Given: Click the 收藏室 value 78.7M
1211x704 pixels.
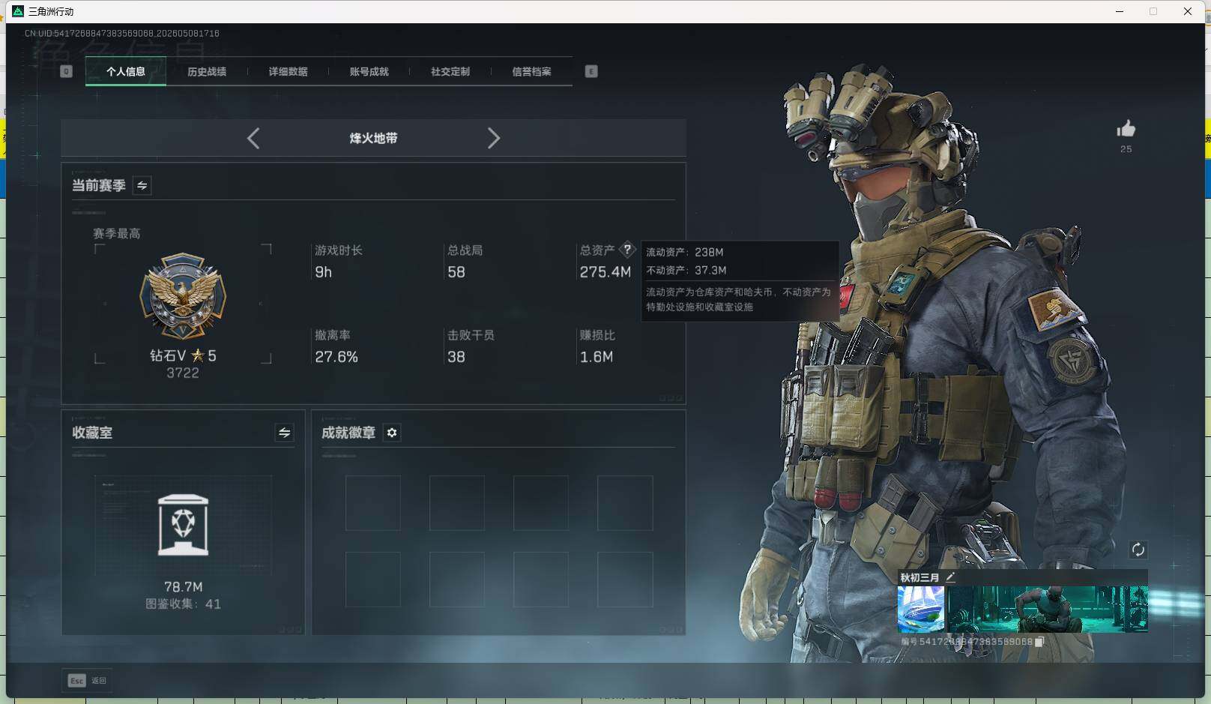Looking at the screenshot, I should 184,586.
